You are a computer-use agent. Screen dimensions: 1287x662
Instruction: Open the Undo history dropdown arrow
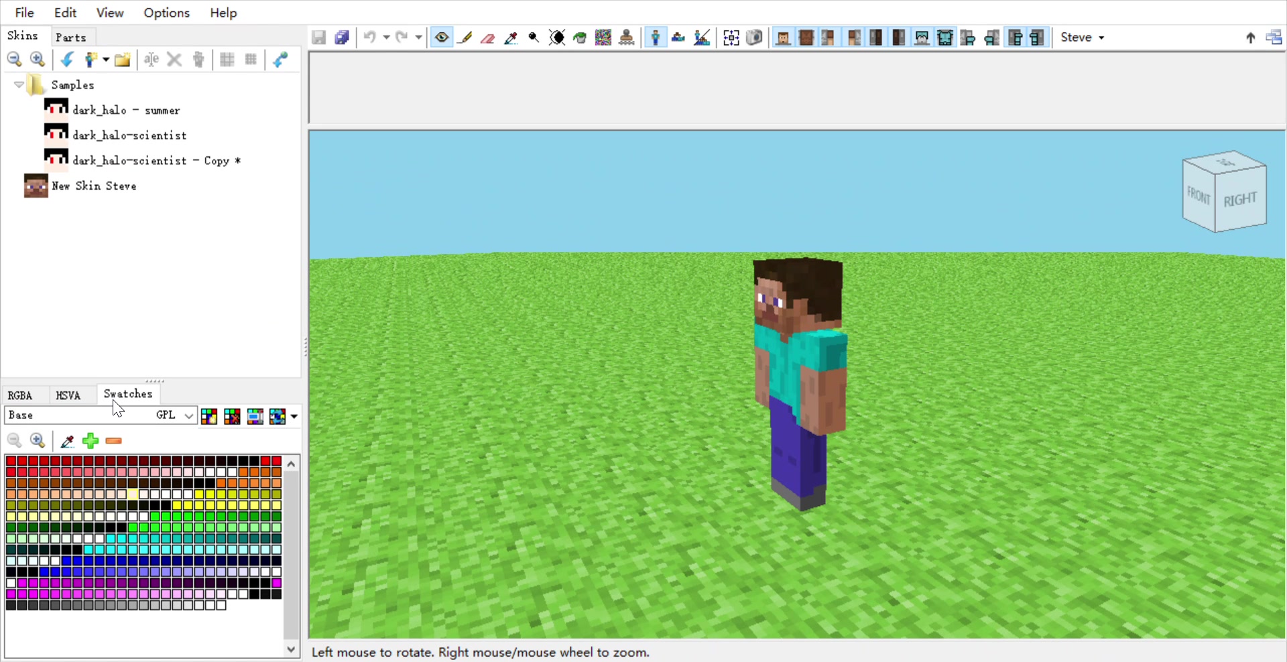pyautogui.click(x=386, y=38)
